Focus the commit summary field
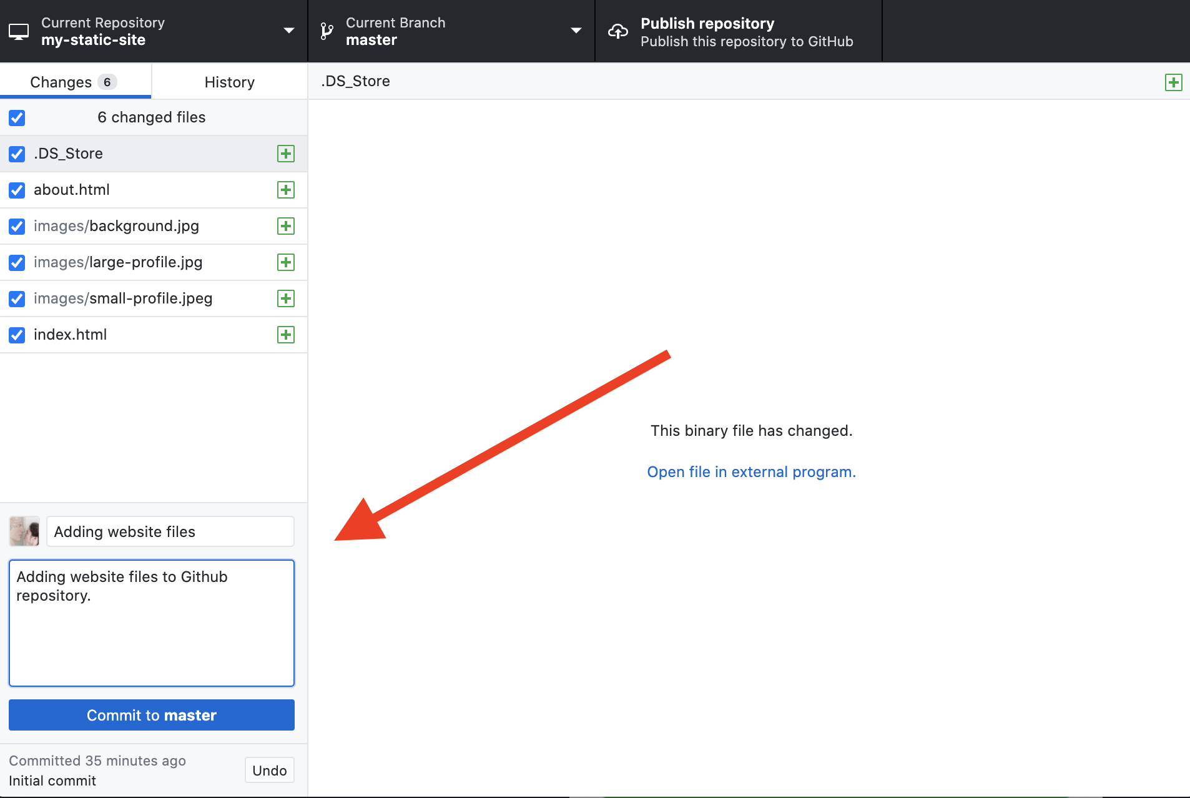The width and height of the screenshot is (1190, 798). click(x=170, y=532)
